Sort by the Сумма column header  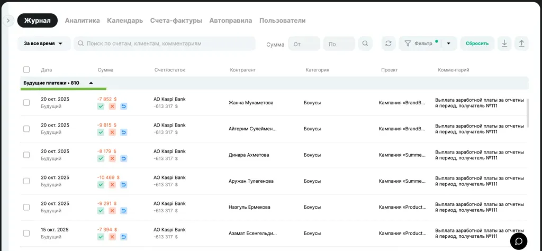click(105, 70)
